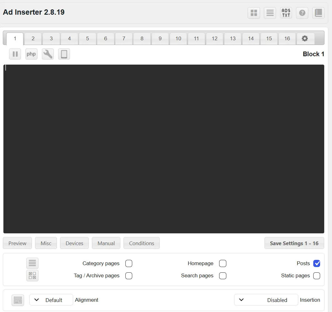Click the wrench tools icon
Viewport: 332px width, 312px height.
pyautogui.click(x=48, y=54)
